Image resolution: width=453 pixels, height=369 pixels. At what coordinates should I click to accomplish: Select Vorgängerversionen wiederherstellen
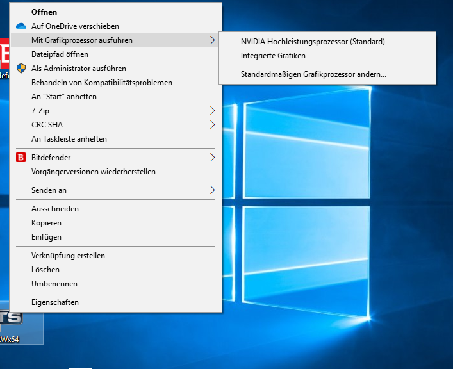[x=93, y=172]
